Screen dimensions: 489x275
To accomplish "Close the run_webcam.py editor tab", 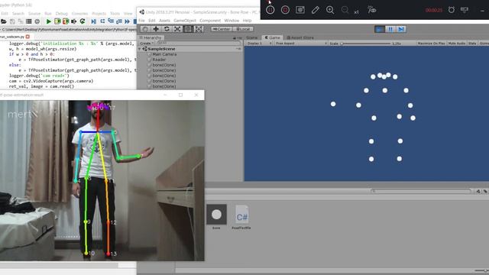I will pos(28,37).
